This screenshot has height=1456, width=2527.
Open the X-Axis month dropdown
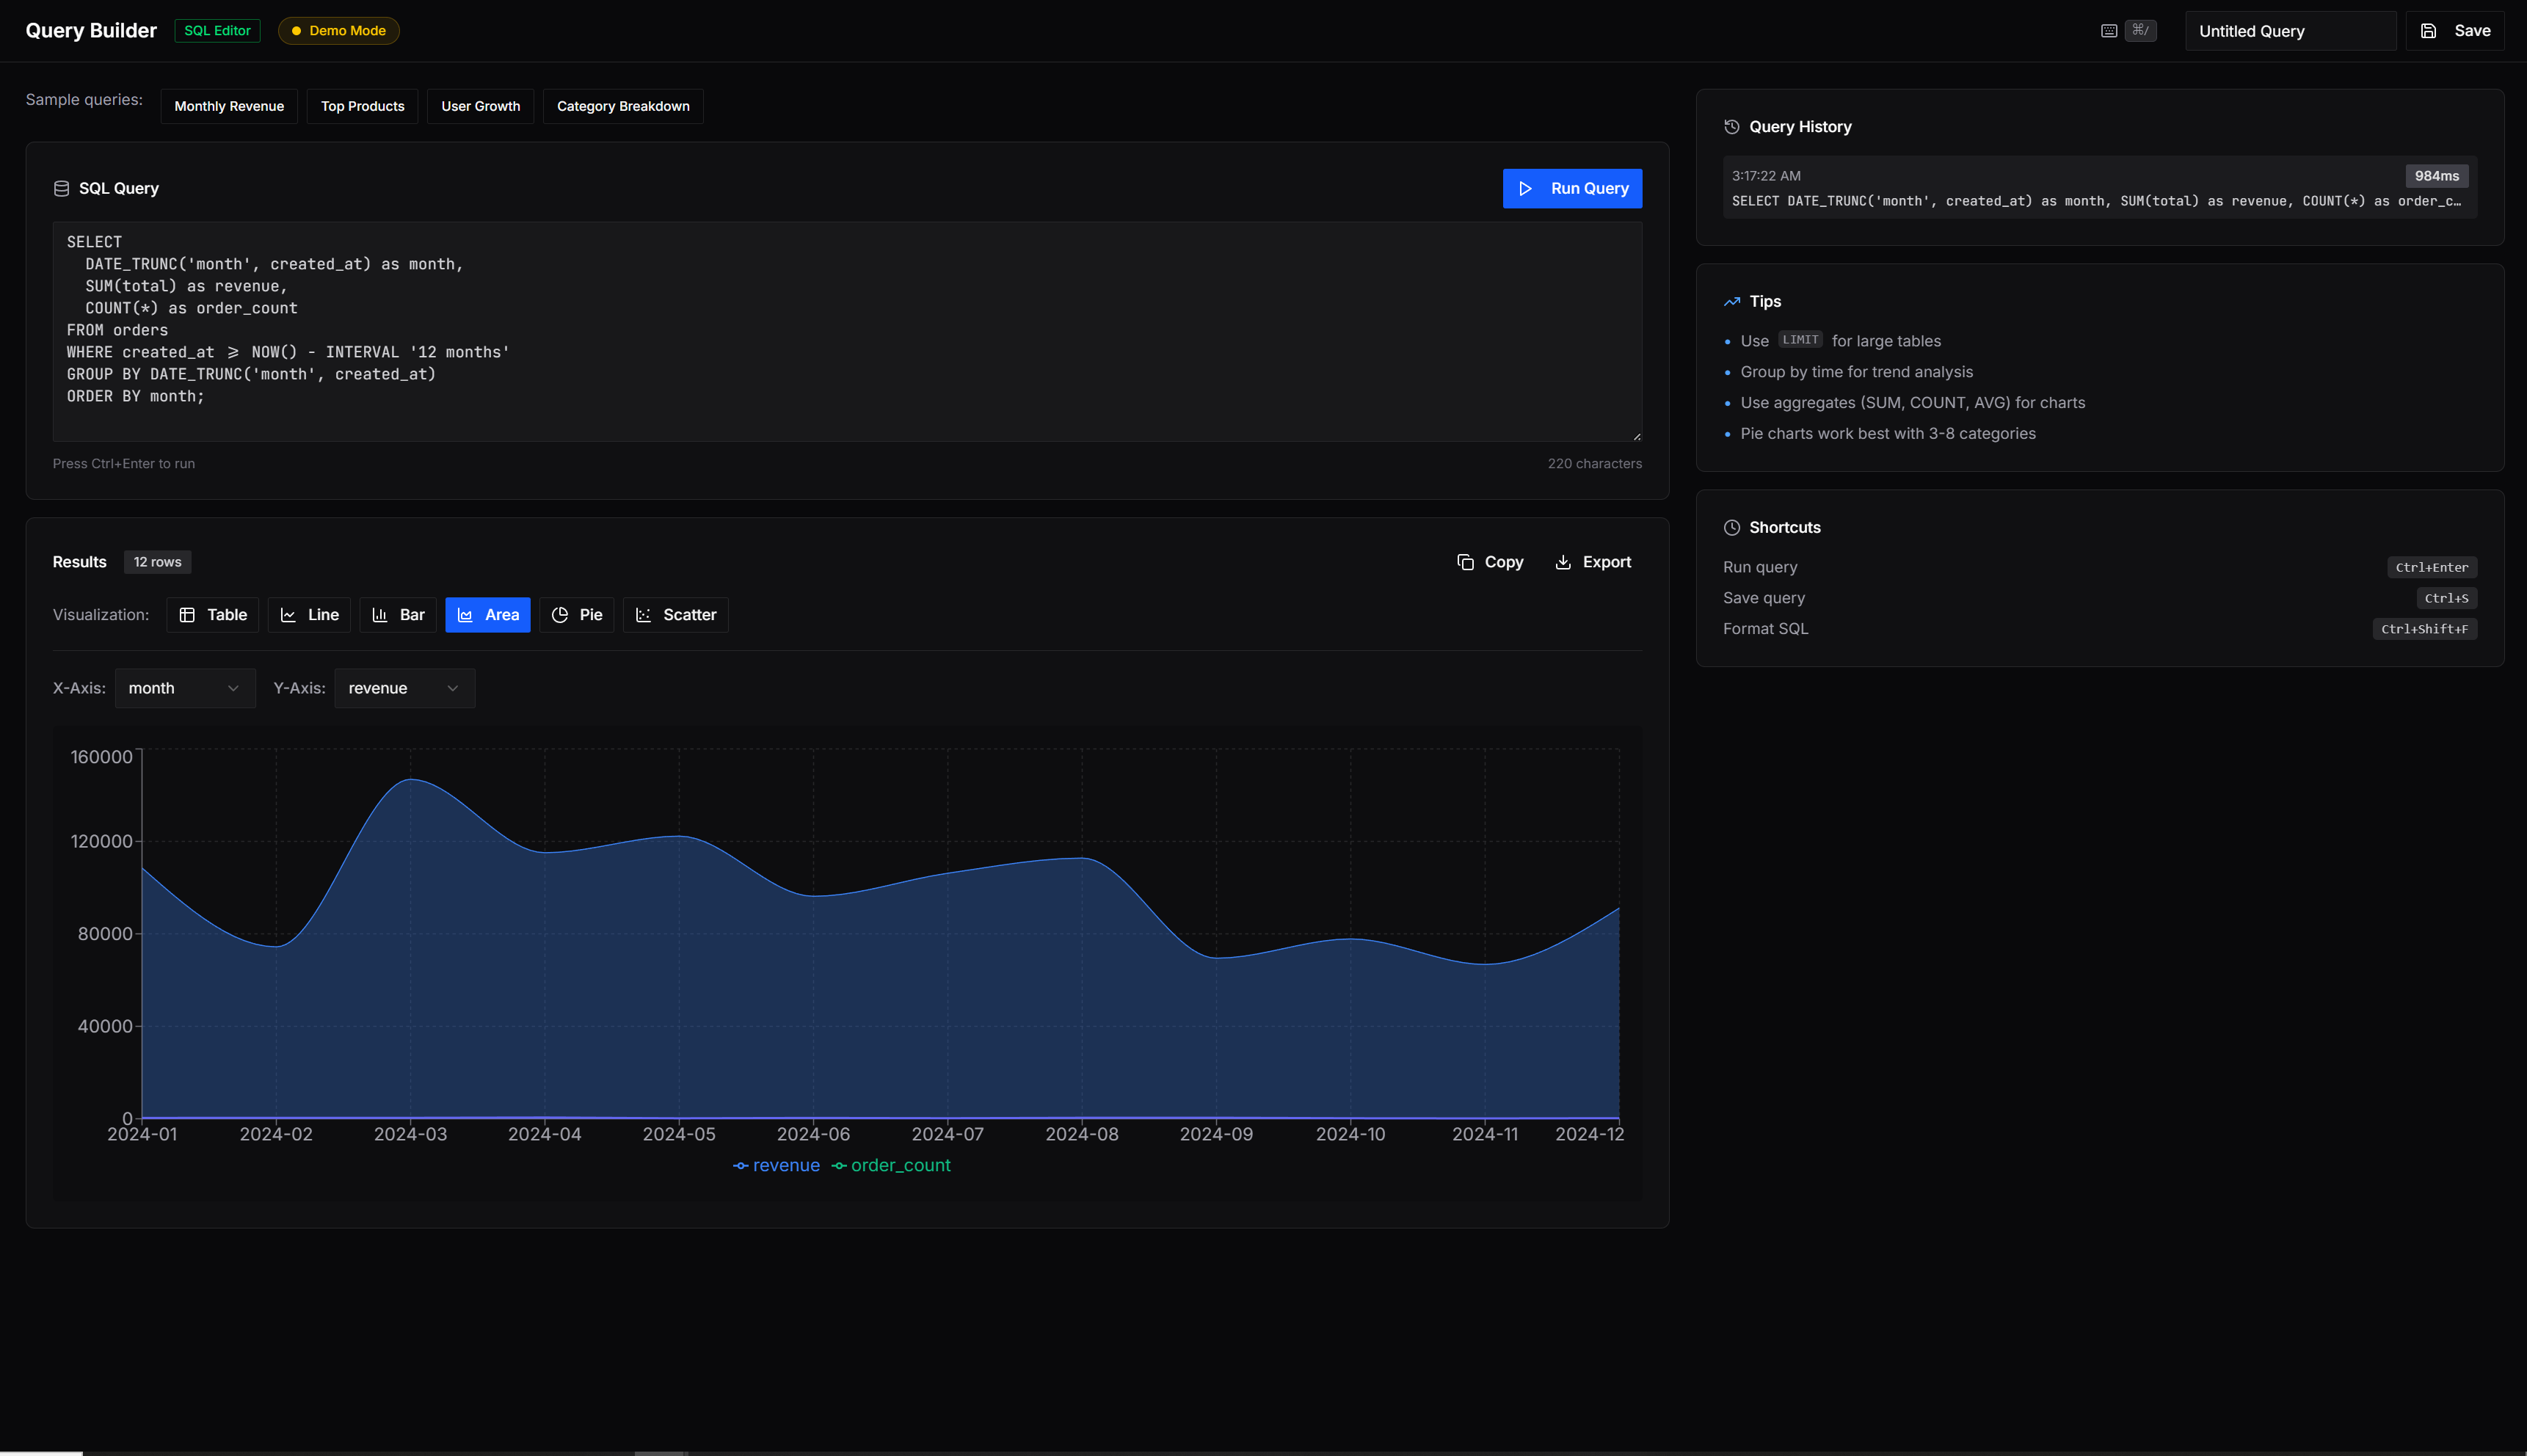click(x=185, y=688)
